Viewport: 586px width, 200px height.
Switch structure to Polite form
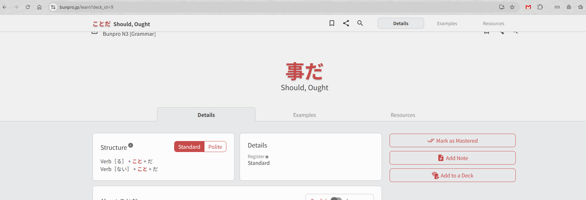tap(215, 147)
